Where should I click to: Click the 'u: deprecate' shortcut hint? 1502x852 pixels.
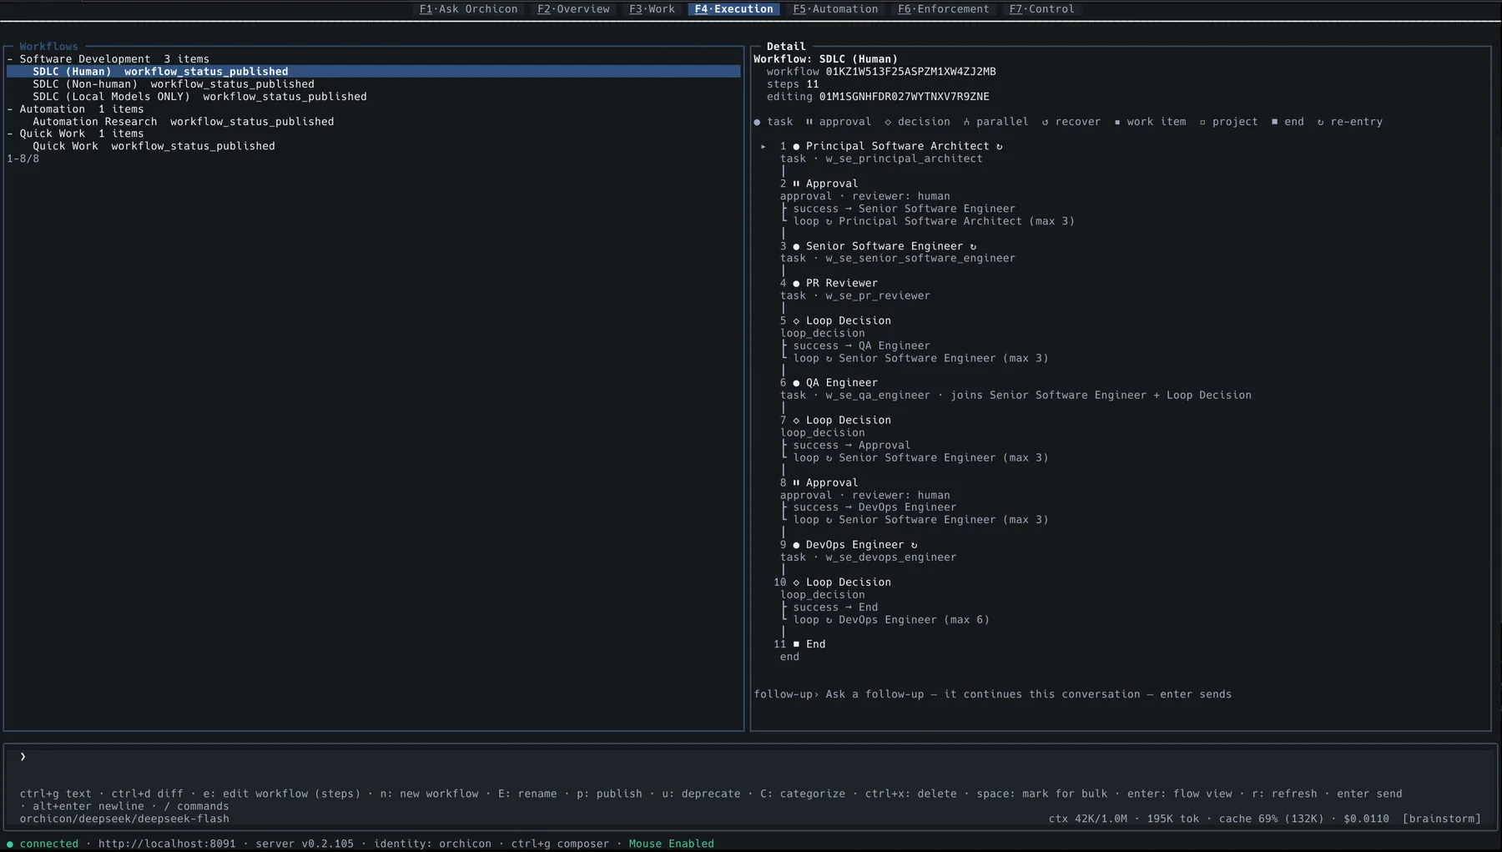(701, 794)
